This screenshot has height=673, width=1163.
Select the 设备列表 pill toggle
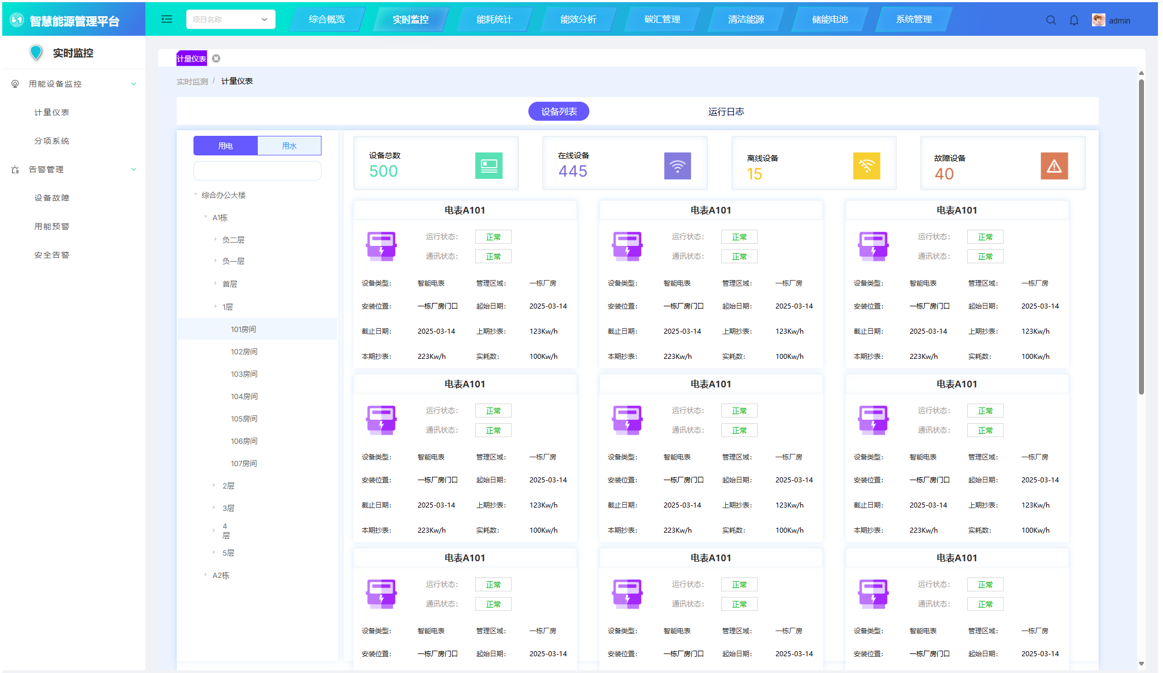[559, 112]
